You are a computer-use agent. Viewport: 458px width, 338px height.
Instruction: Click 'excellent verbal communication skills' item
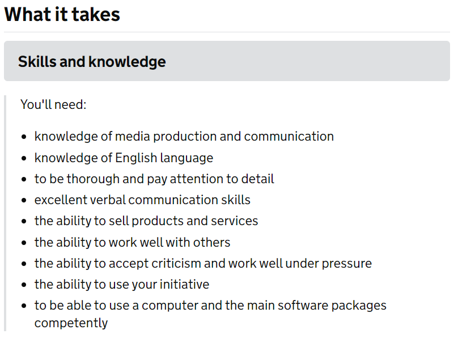point(142,200)
